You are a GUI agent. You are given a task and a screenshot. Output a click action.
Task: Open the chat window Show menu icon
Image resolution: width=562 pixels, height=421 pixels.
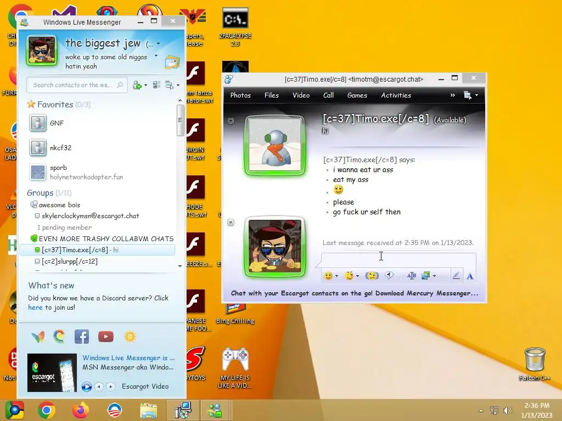pos(468,95)
